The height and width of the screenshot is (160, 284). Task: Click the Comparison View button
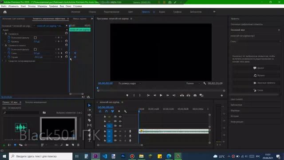201,95
